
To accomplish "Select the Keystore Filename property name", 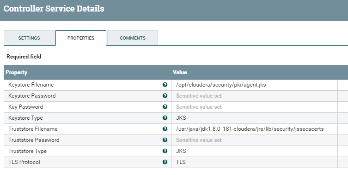I will (x=31, y=85).
